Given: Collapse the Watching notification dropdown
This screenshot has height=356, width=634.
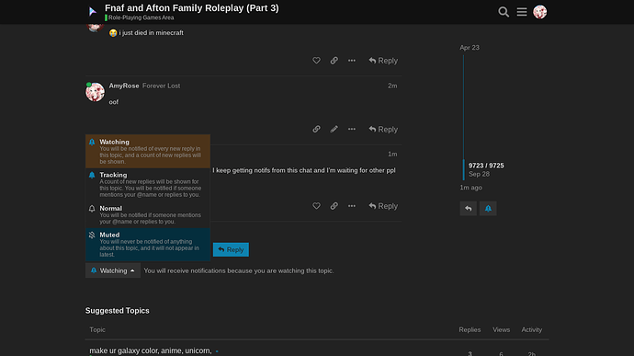Looking at the screenshot, I should coord(113,270).
